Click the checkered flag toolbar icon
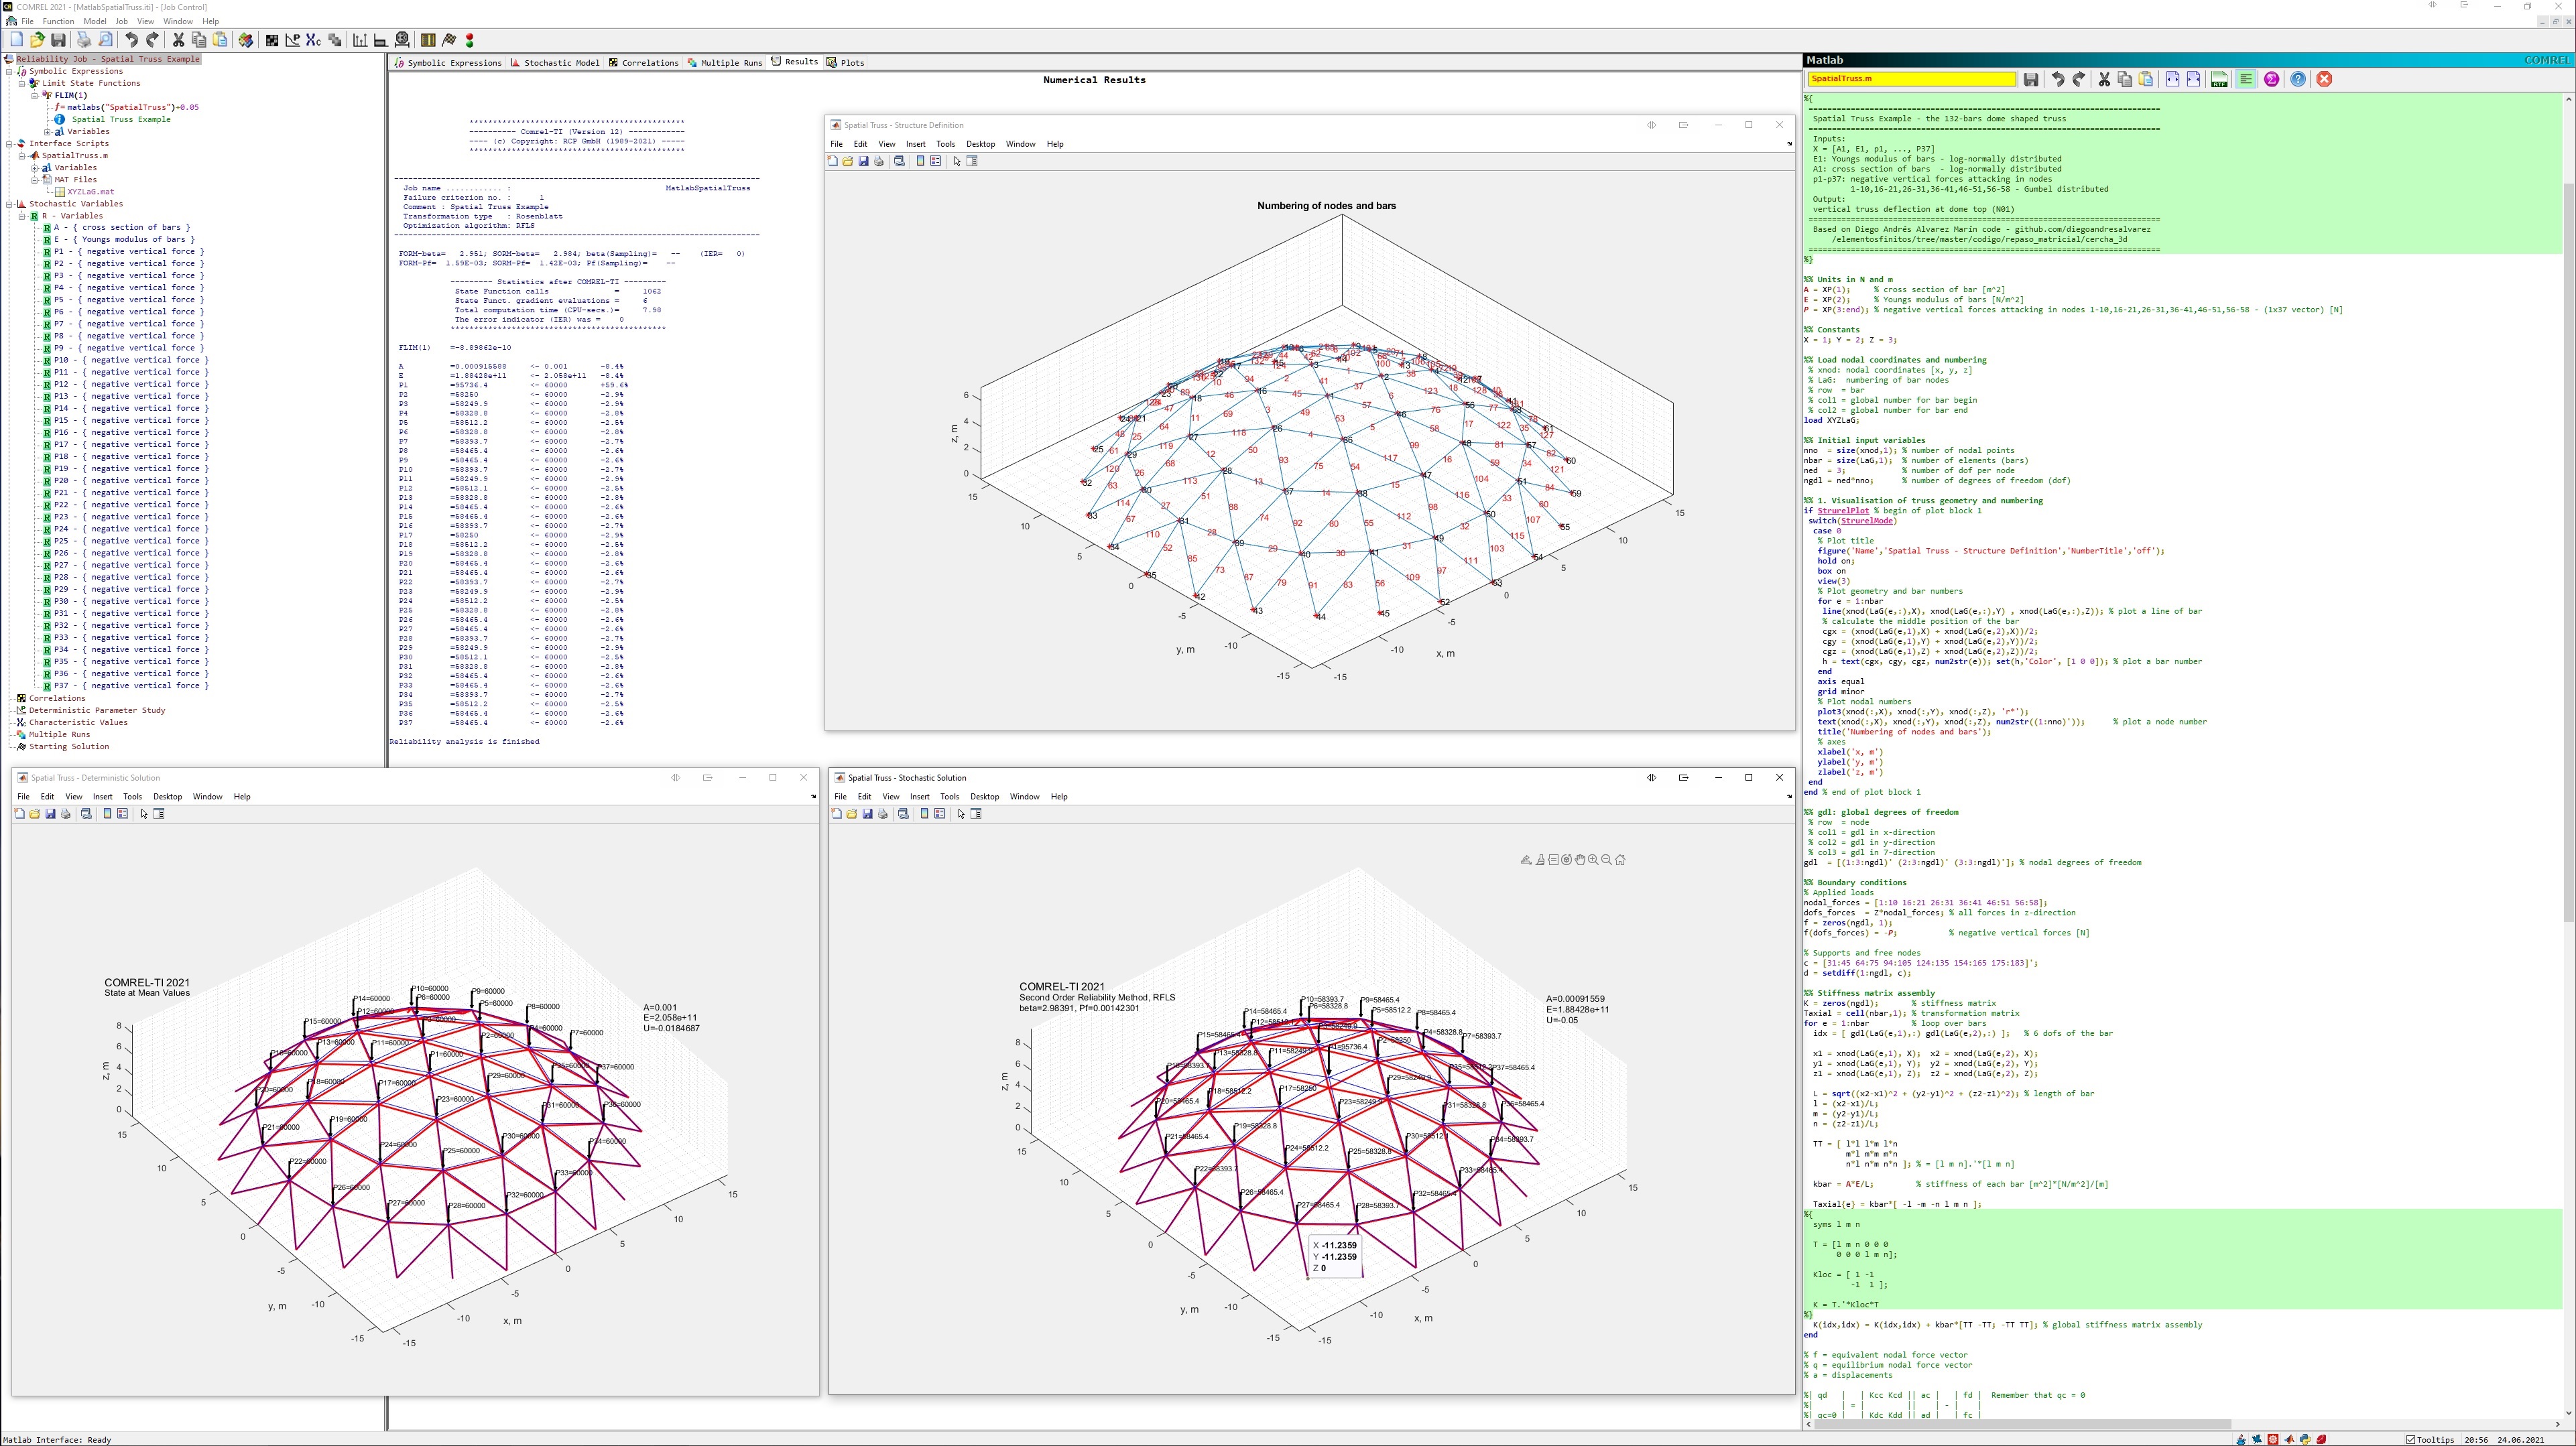 pos(449,40)
